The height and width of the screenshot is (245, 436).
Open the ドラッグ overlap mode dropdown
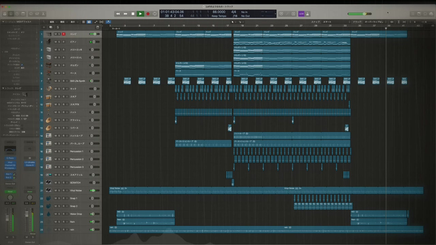pos(375,22)
